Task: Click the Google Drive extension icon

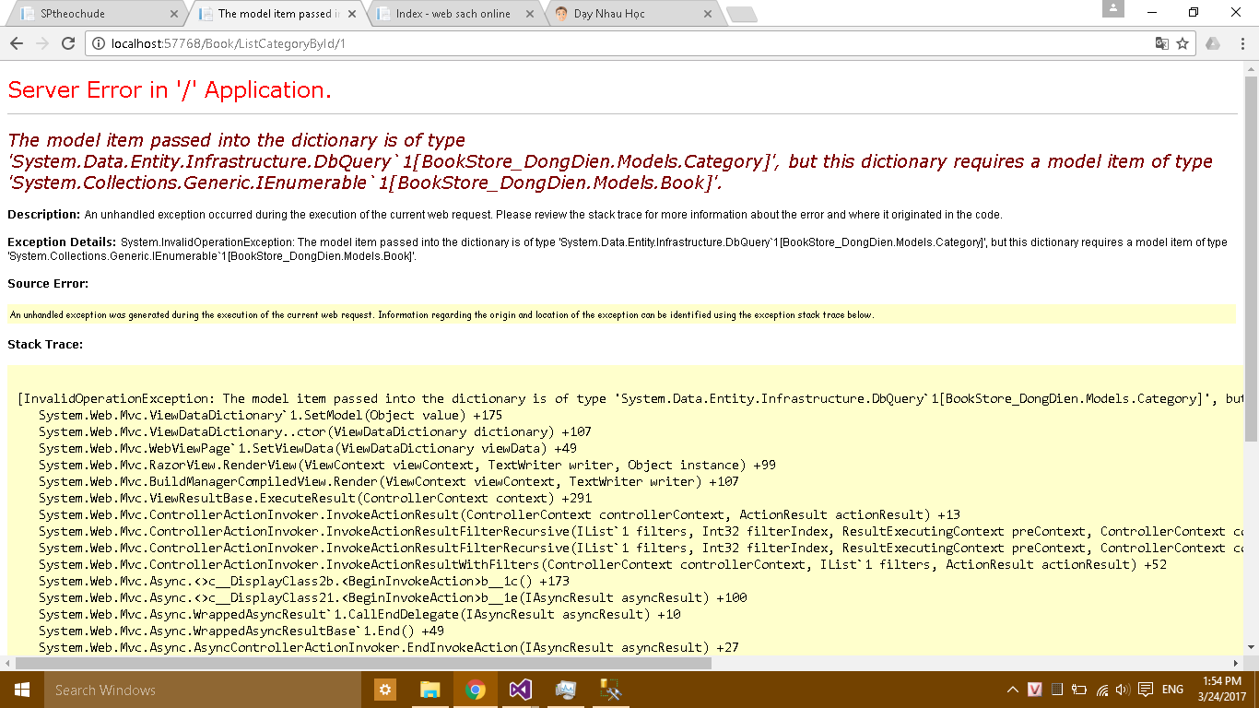Action: click(1213, 43)
